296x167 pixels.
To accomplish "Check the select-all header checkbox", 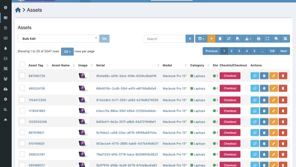I will click(x=22, y=65).
